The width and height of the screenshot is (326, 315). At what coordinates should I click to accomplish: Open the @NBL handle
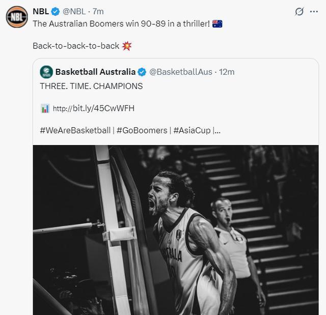(74, 11)
